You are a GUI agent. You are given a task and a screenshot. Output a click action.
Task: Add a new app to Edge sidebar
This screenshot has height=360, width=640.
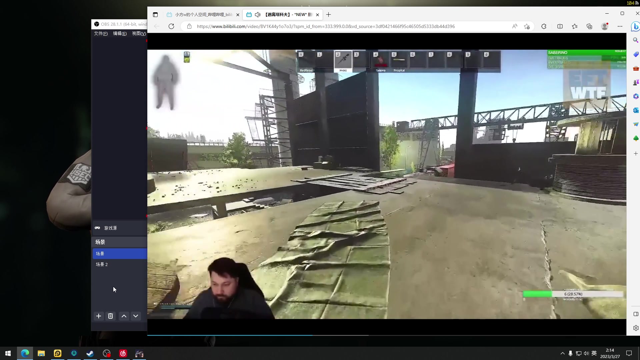click(636, 154)
